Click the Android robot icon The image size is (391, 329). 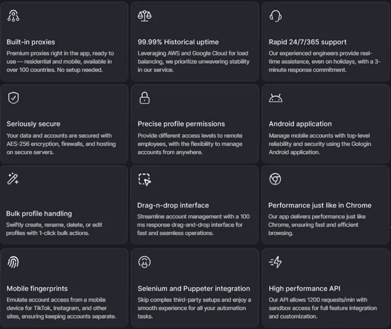tap(276, 98)
